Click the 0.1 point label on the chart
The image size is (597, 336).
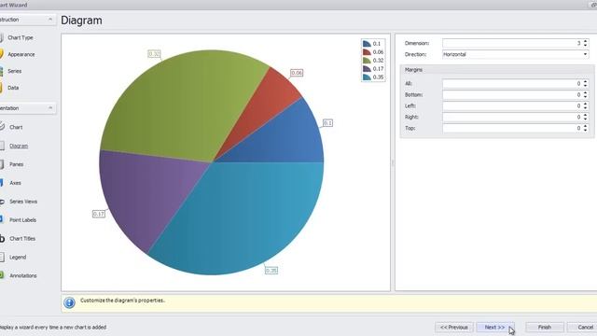point(327,123)
